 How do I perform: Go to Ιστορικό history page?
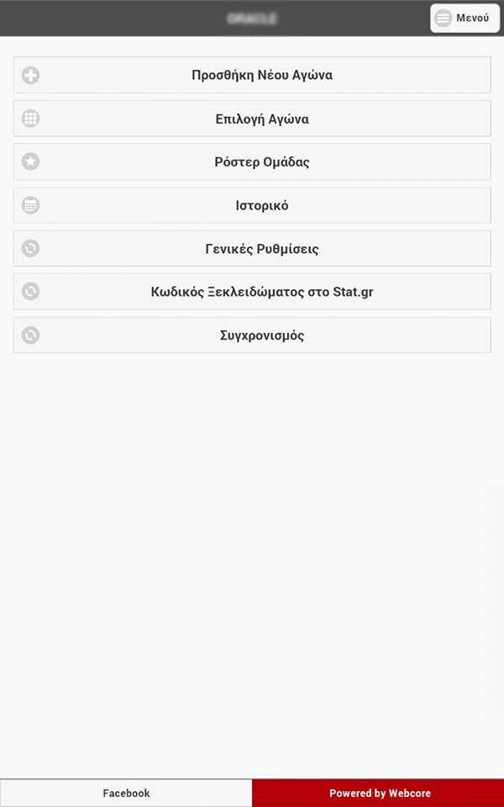coord(261,205)
